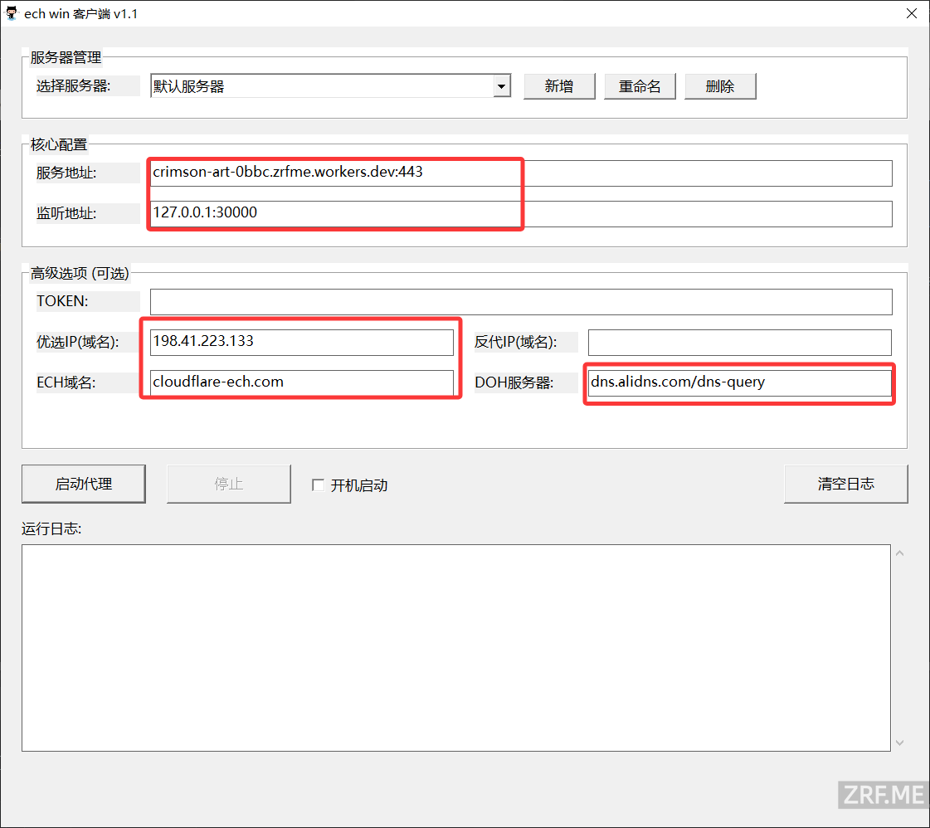The image size is (930, 828).
Task: Edit the ECH域名 field
Action: [301, 382]
